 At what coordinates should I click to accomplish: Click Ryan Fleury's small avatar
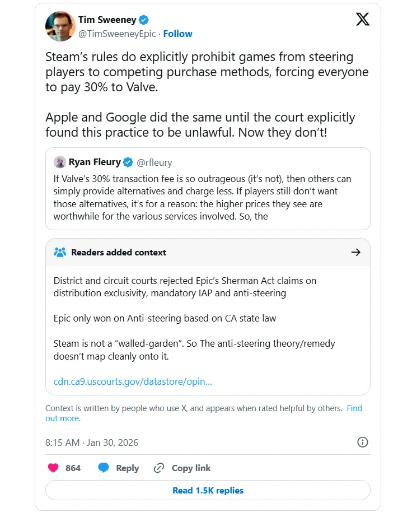pyautogui.click(x=60, y=162)
